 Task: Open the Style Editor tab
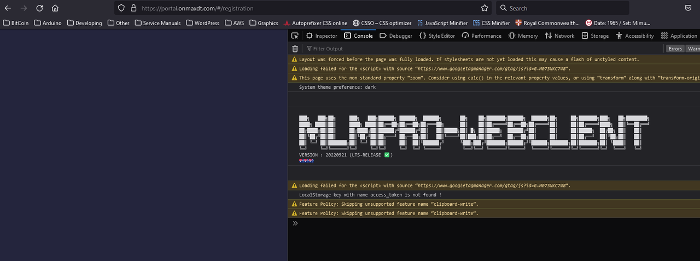[x=437, y=36]
